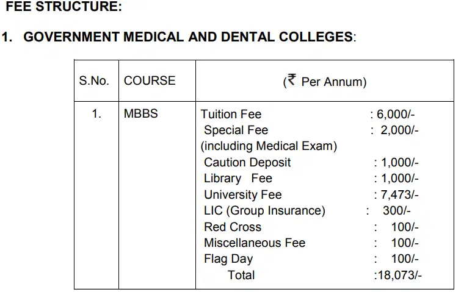
Task: Click the S.No. column header
Action: [x=93, y=80]
